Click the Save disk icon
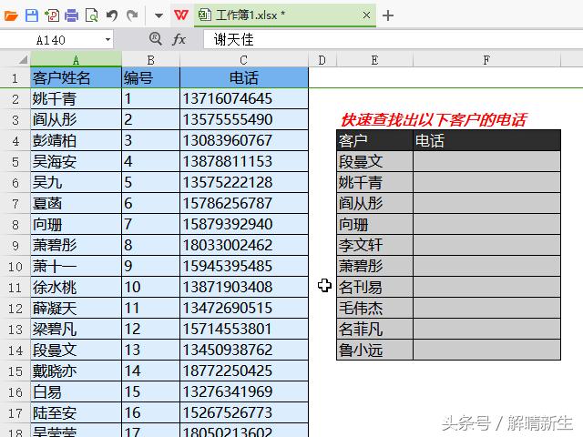The height and width of the screenshot is (437, 583). point(32,15)
